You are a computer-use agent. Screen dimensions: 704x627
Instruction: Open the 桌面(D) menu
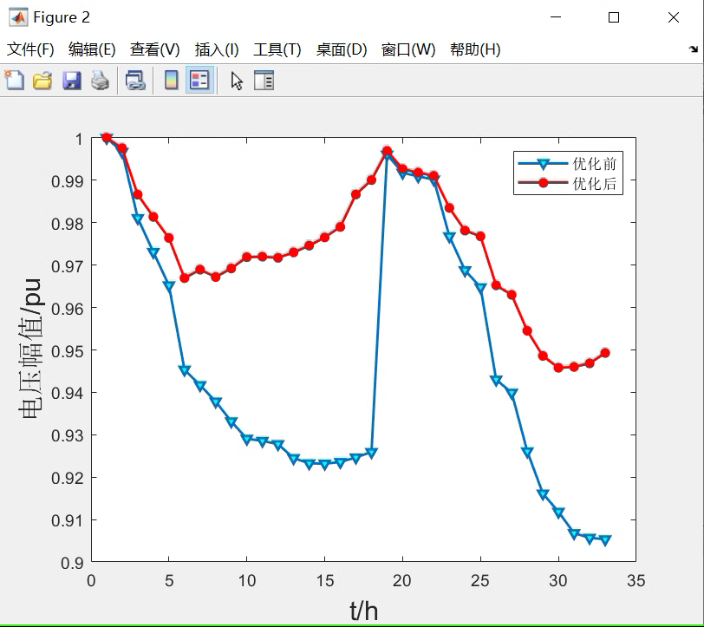pos(341,49)
